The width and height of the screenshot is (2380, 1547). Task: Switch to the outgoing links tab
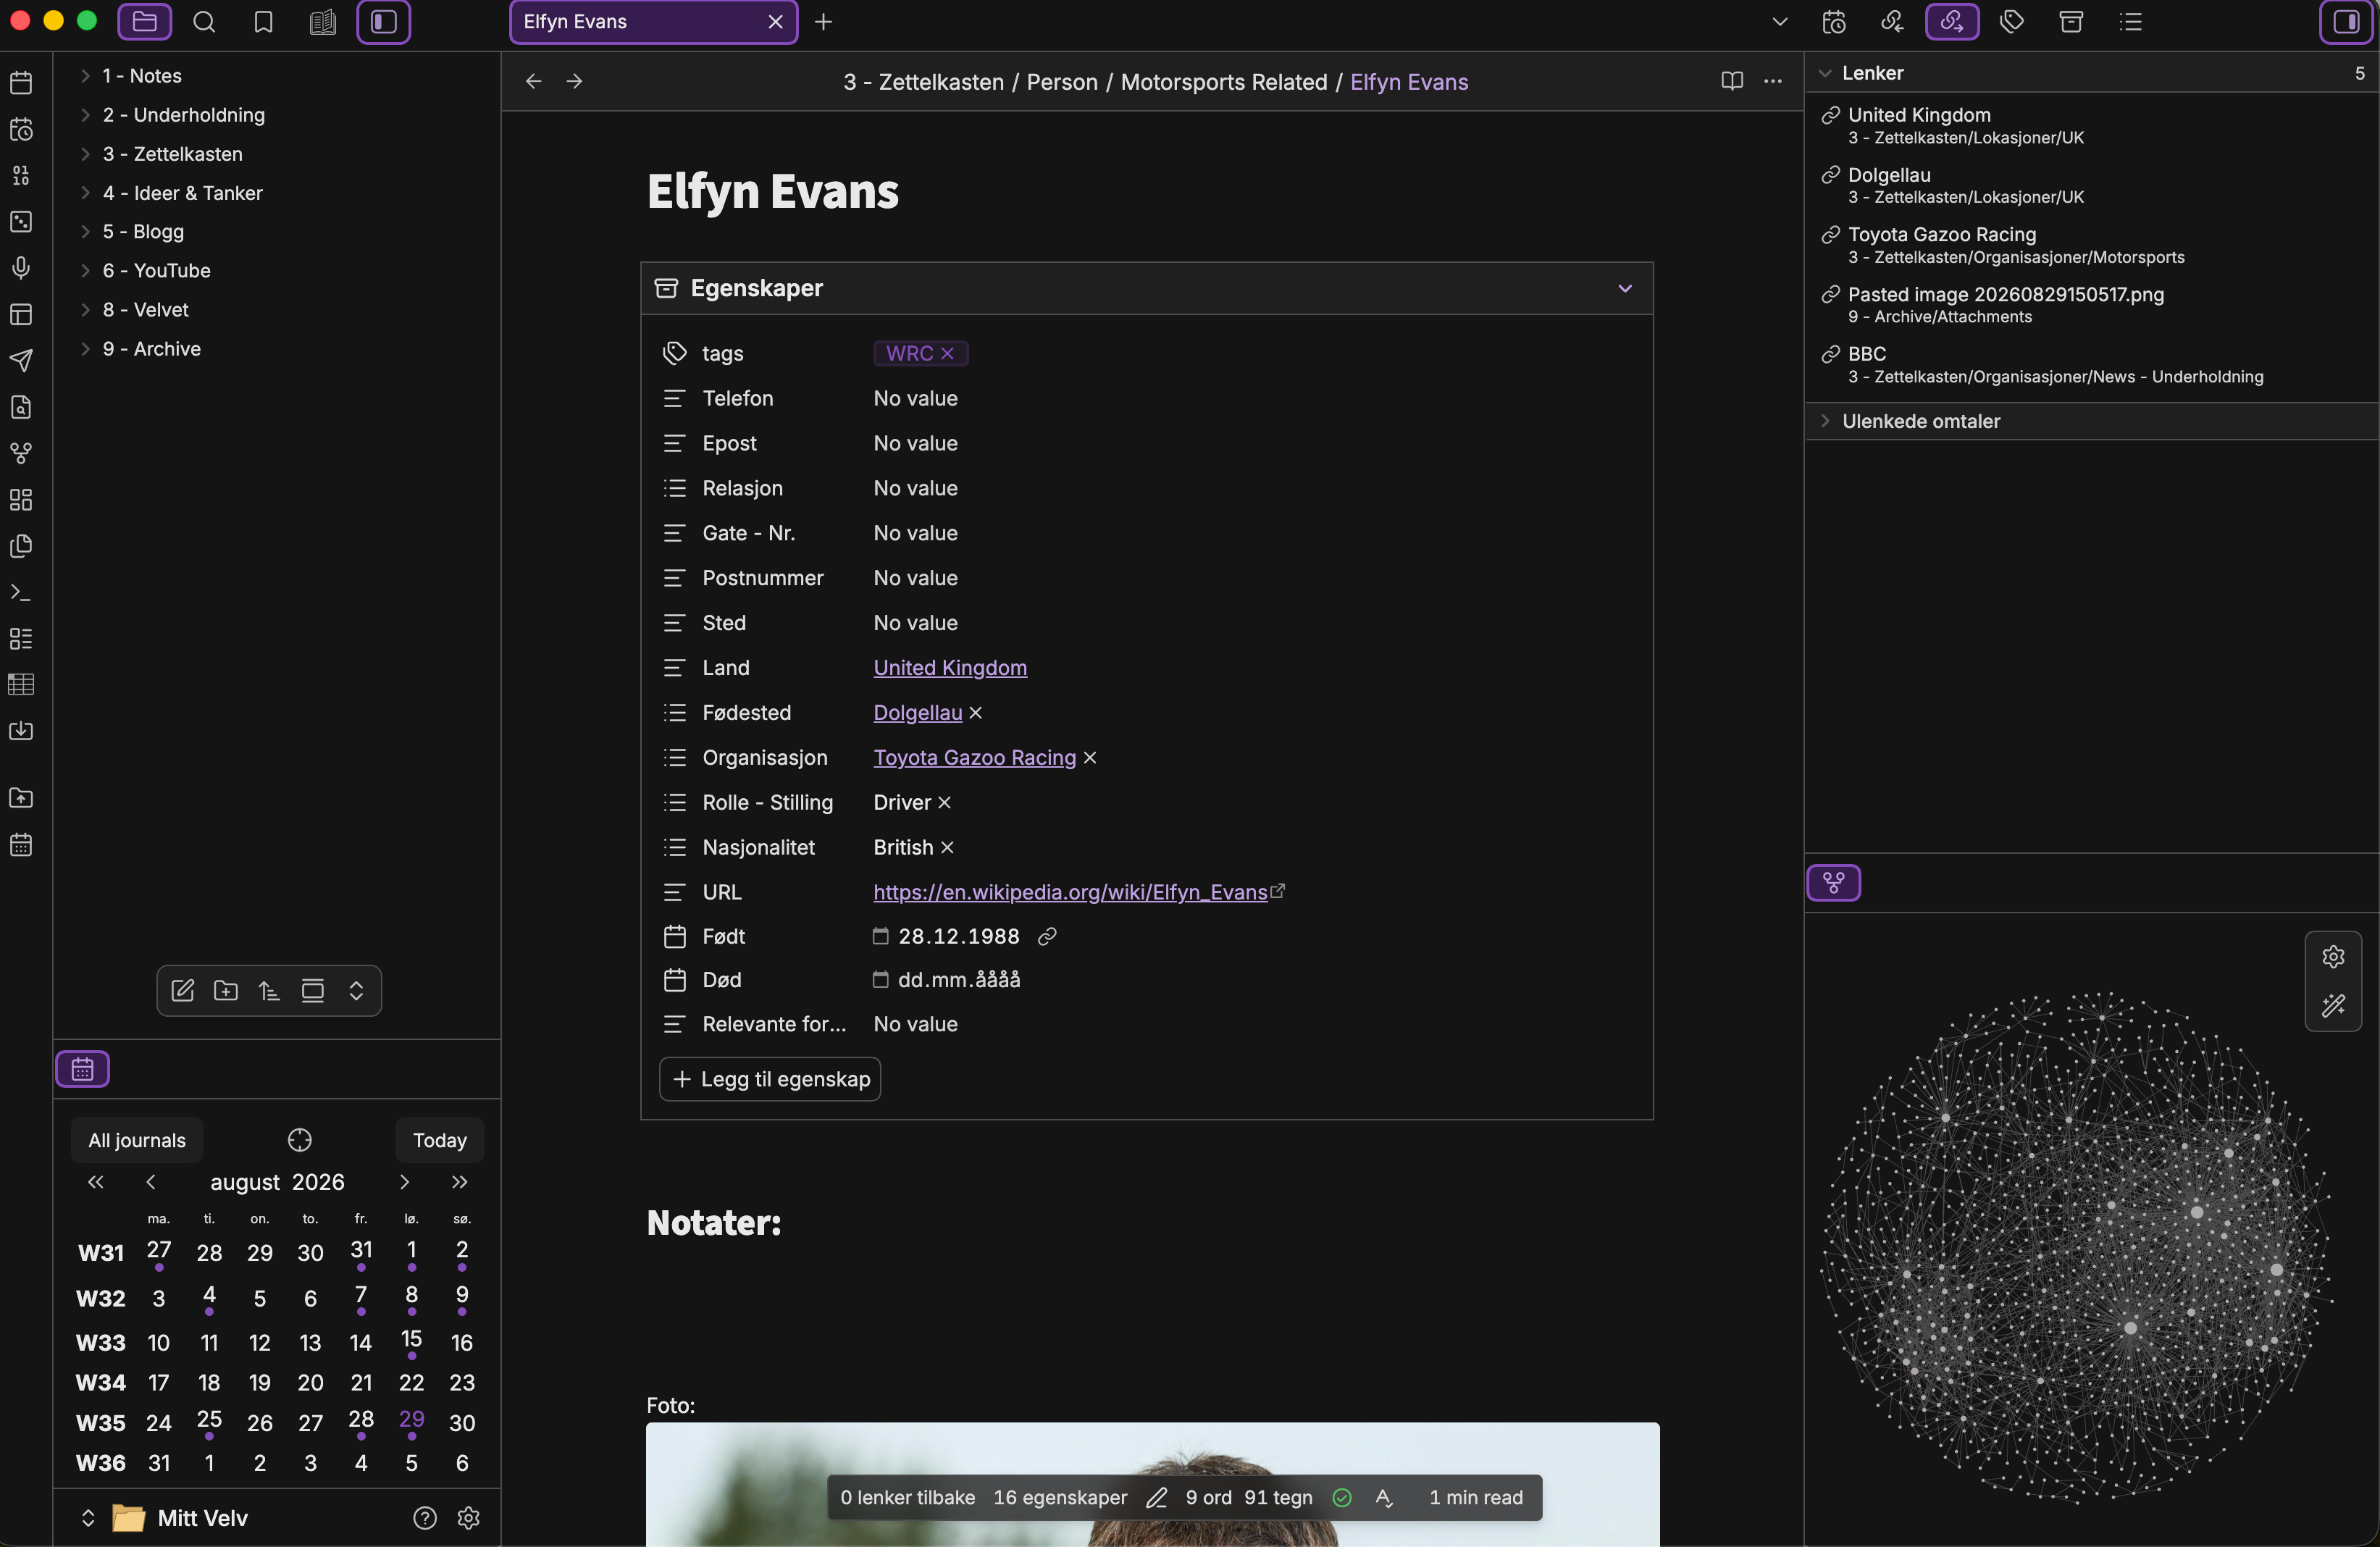coord(1952,22)
